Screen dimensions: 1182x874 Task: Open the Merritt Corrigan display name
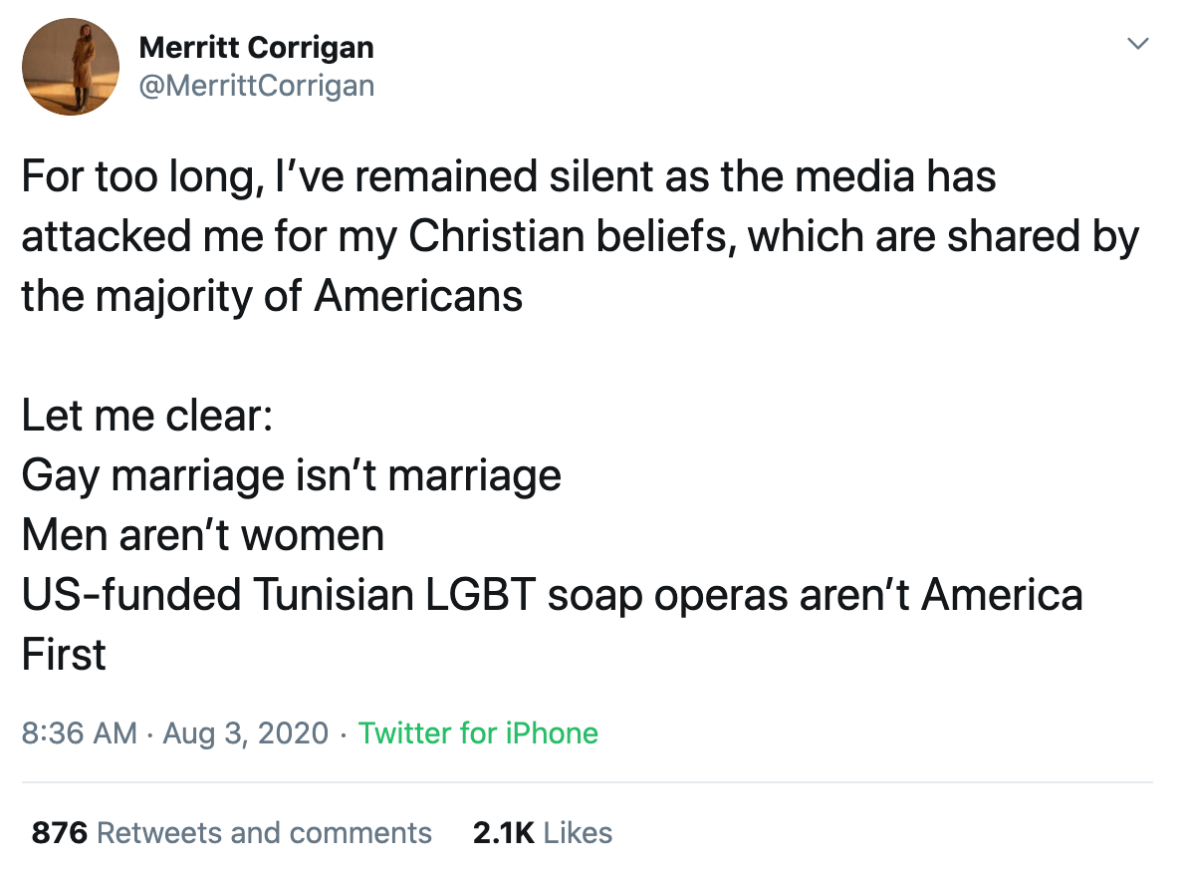pyautogui.click(x=256, y=48)
